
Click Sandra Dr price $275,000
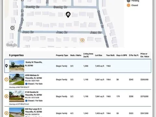point(144,97)
